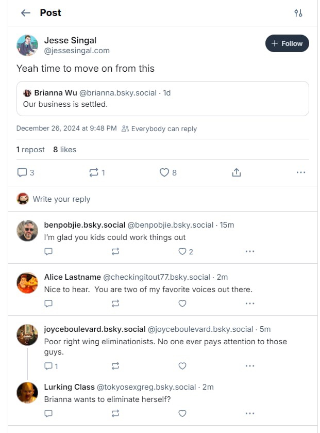This screenshot has height=433, width=320.
Task: Open Jesse Singal's profile avatar
Action: (27, 45)
